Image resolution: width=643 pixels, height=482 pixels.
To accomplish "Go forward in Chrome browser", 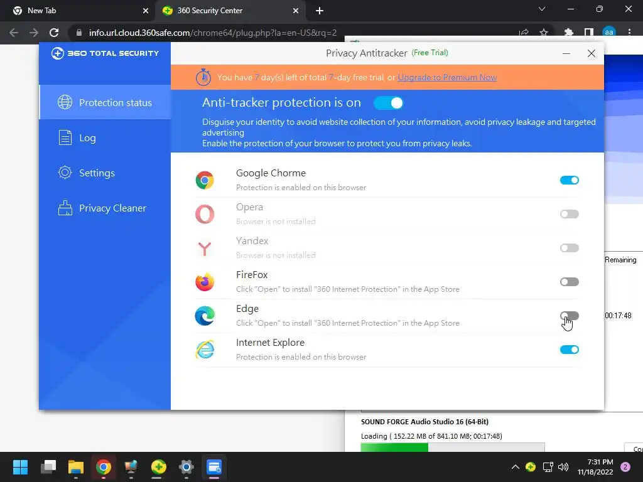I will [34, 33].
